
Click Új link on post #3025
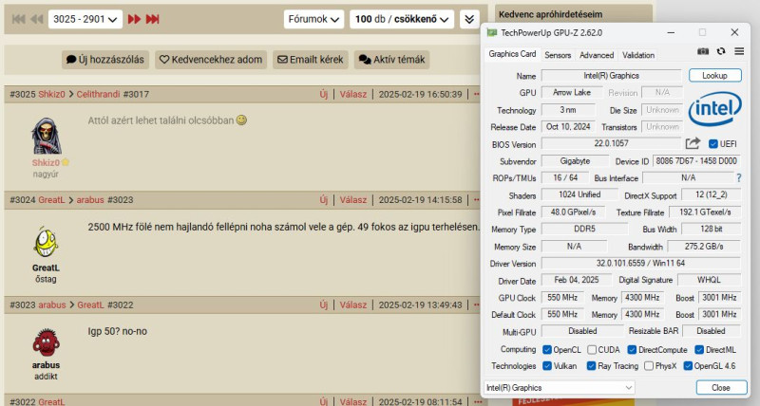(324, 94)
